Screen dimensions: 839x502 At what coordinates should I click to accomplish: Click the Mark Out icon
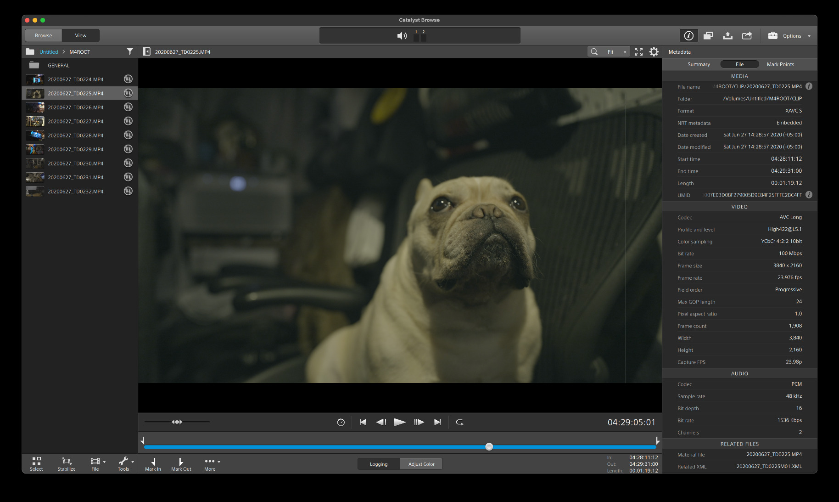[x=181, y=463]
